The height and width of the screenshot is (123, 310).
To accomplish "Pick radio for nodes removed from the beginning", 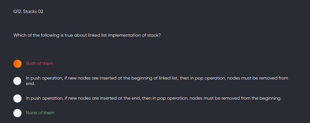I will [x=17, y=98].
